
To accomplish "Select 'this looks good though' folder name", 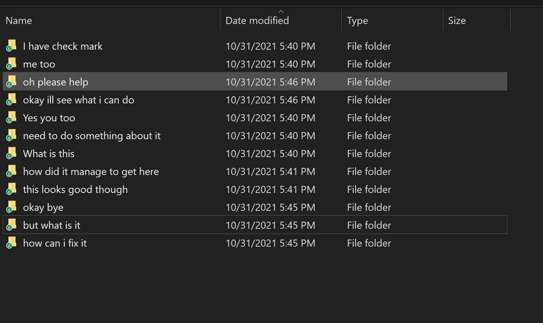I will coord(75,189).
